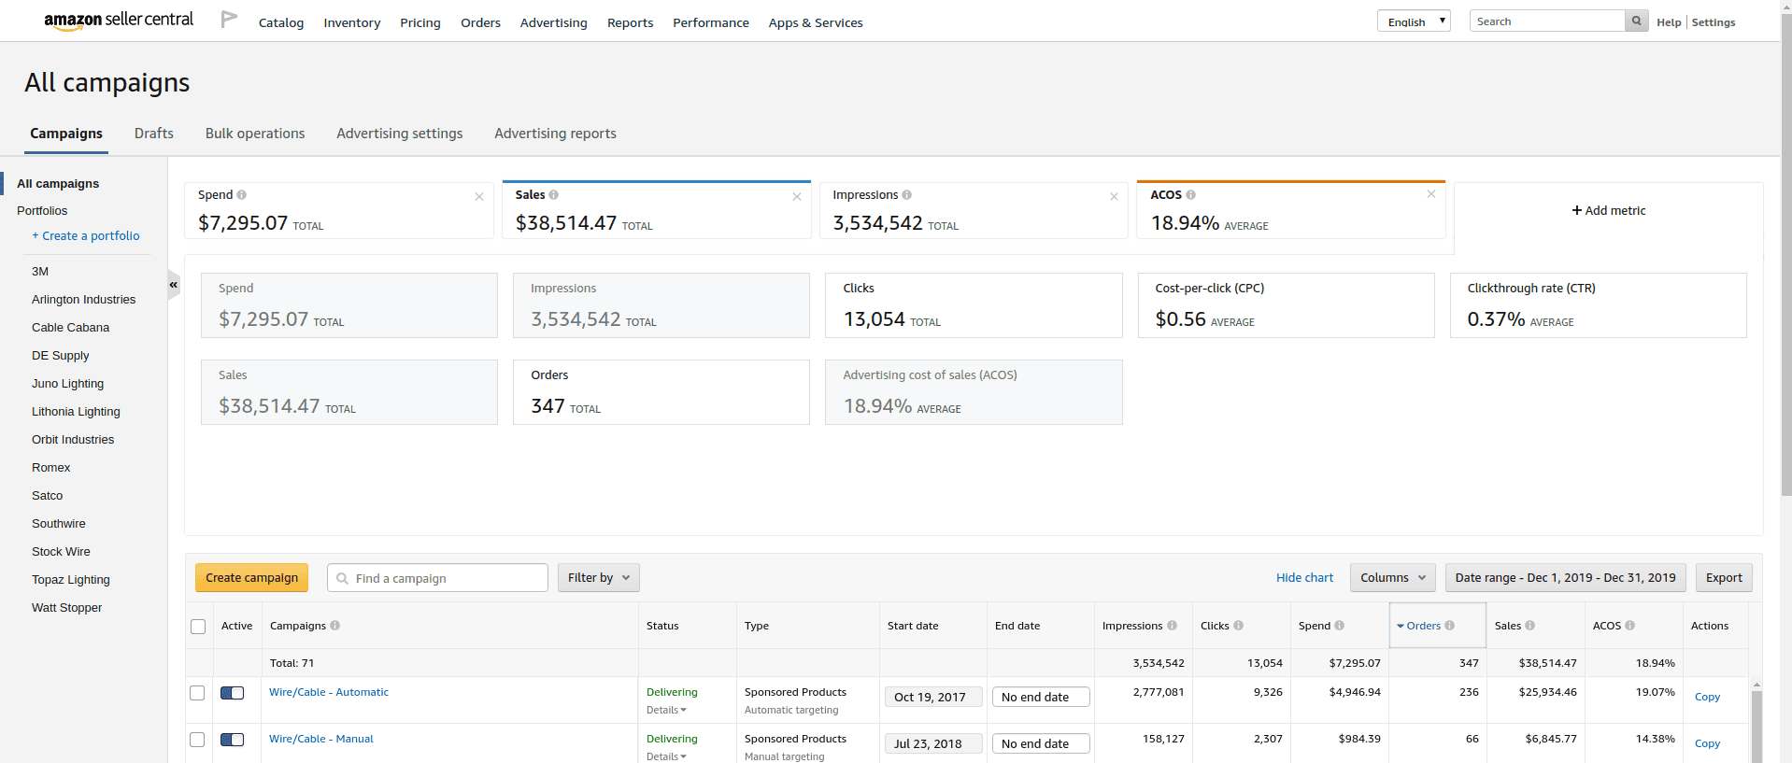Open the Filter by dropdown
The height and width of the screenshot is (763, 1792).
click(599, 578)
